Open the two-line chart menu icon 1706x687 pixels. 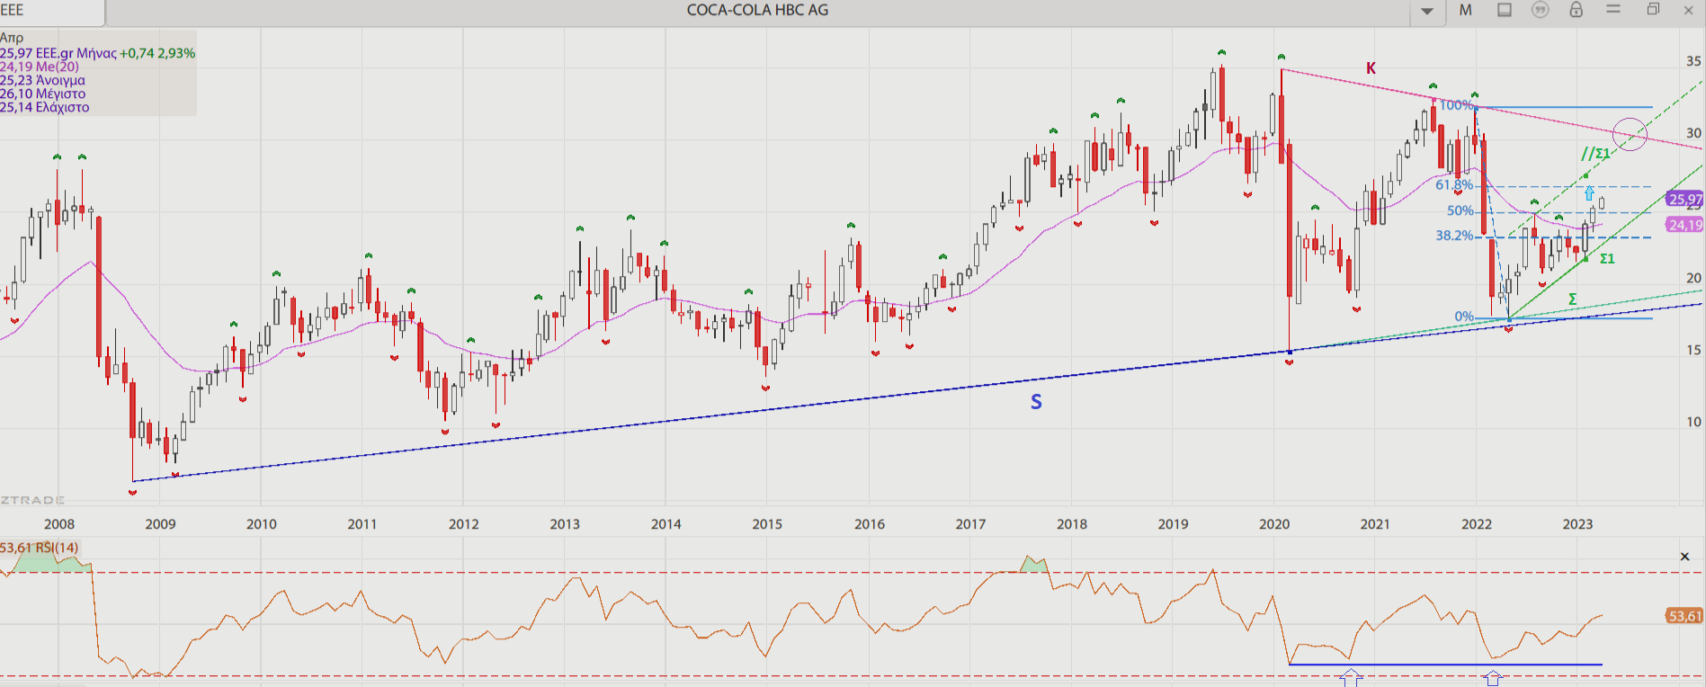click(1613, 9)
